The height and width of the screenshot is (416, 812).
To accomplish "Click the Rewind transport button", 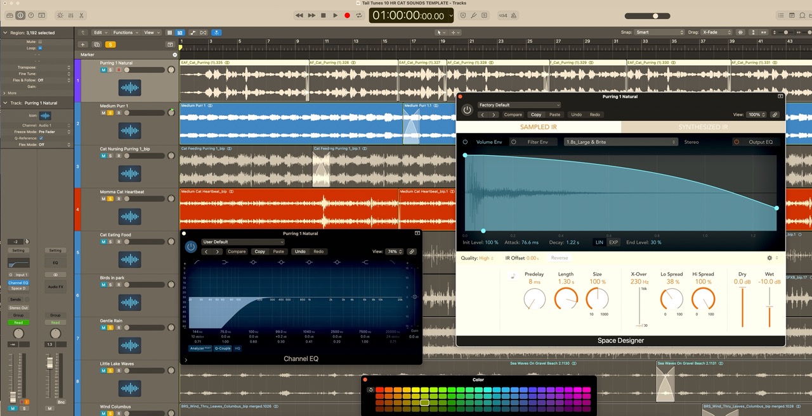I will 299,15.
